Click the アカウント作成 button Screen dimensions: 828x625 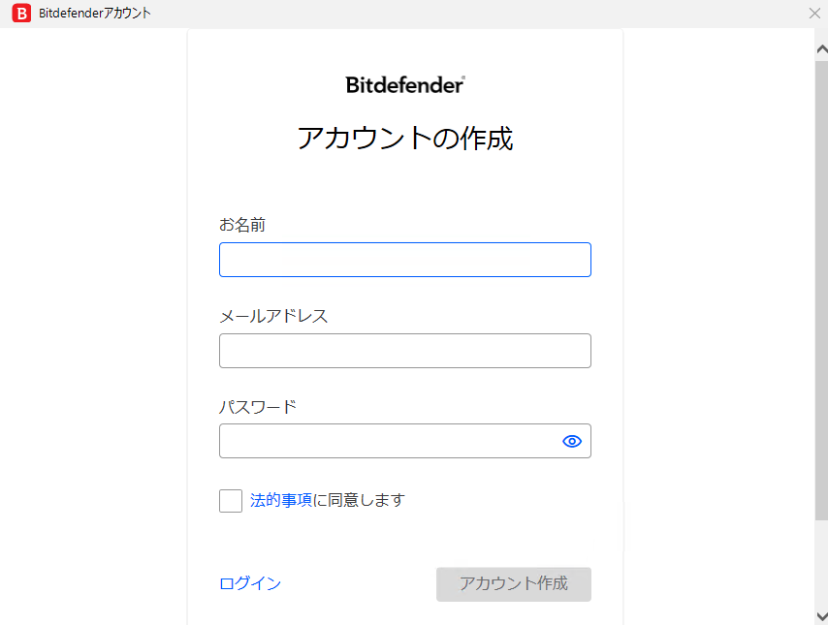pos(514,584)
